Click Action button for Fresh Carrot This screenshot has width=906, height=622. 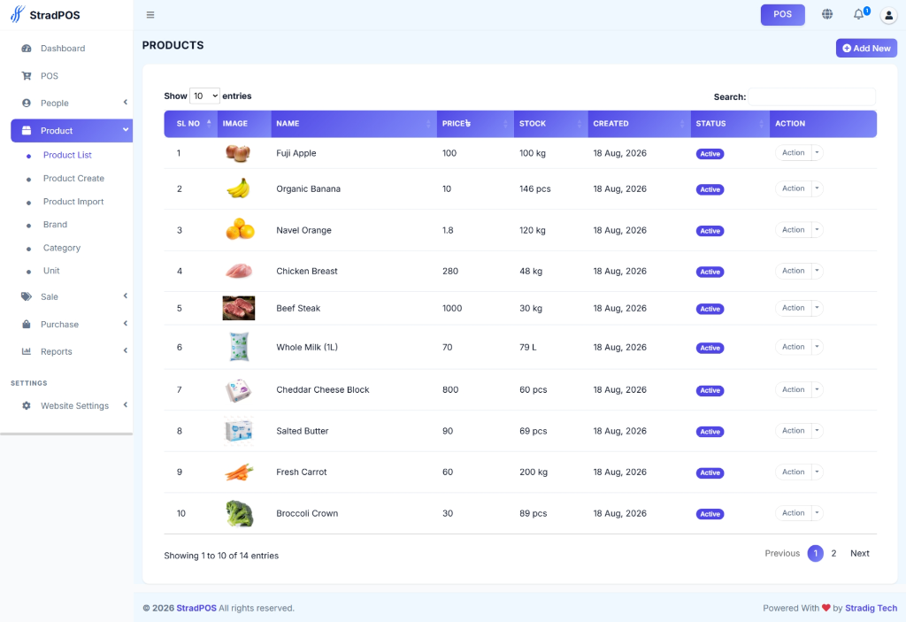[x=794, y=472]
